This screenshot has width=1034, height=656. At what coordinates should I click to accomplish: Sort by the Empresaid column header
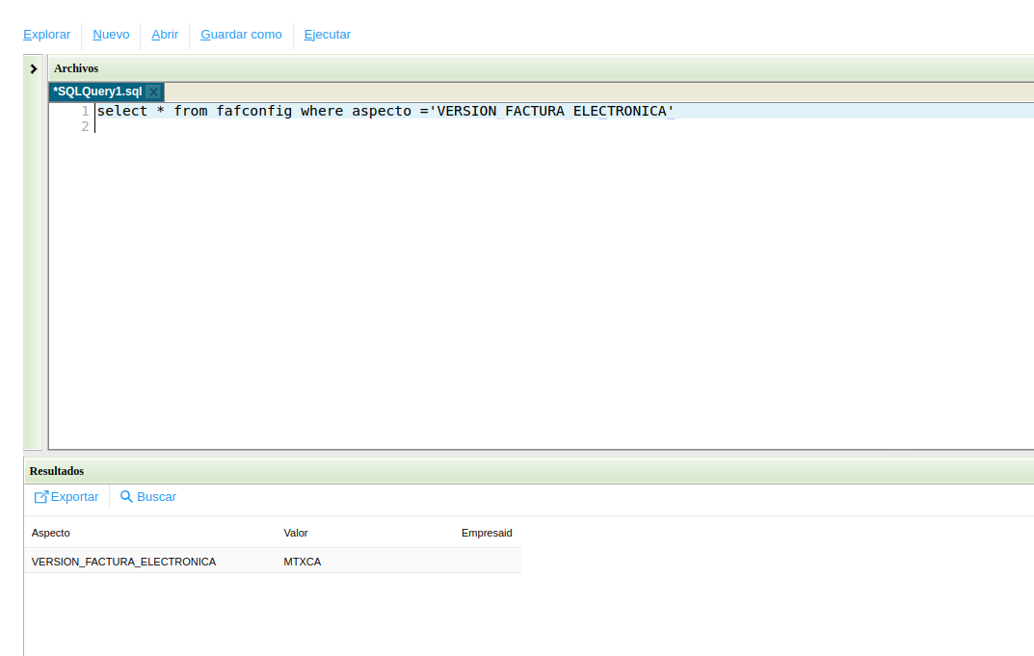tap(487, 533)
